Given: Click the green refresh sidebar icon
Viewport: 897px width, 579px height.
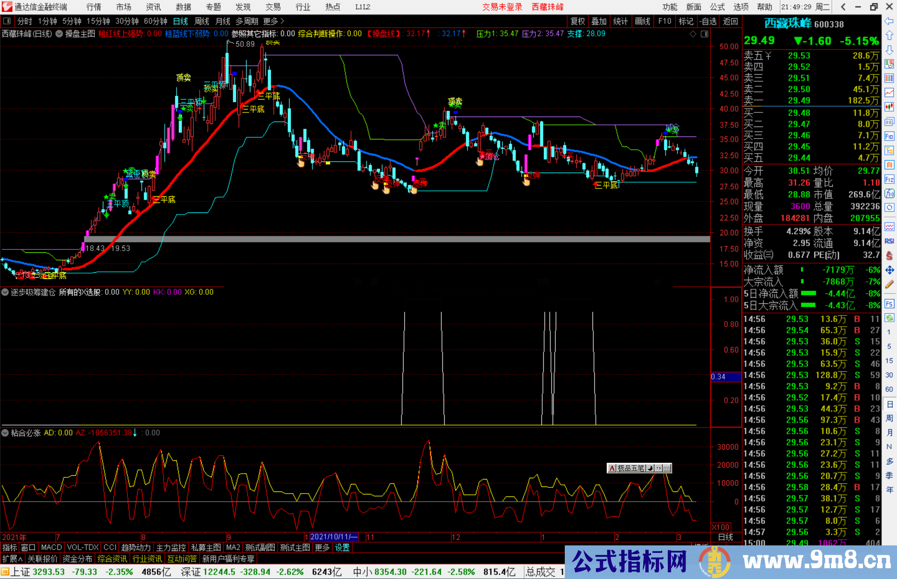Looking at the screenshot, I should coord(889,318).
